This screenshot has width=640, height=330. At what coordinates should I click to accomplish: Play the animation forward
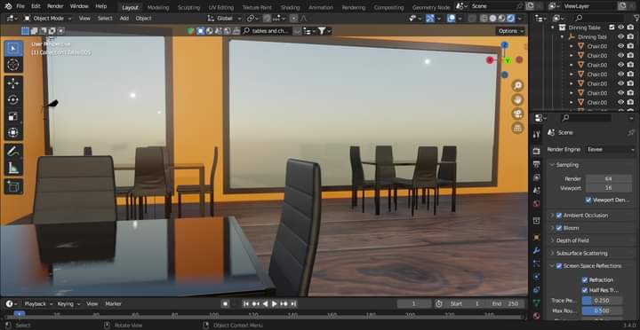(275, 303)
